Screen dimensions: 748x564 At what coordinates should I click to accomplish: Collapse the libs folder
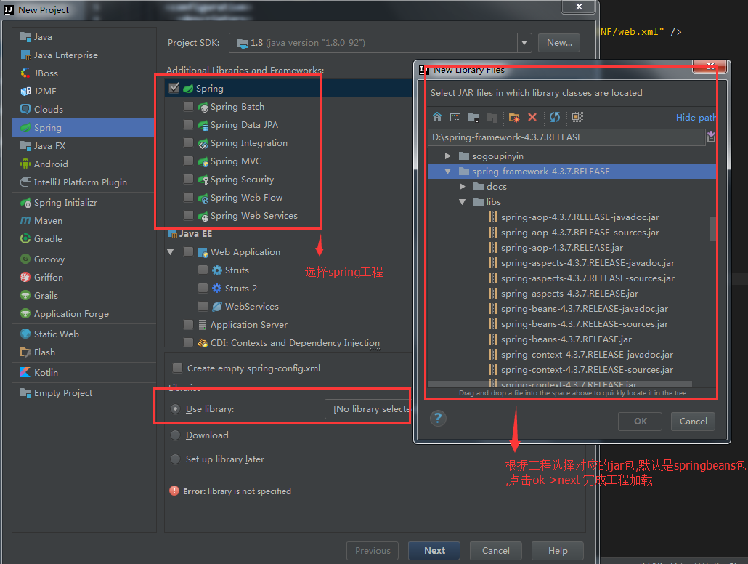coord(463,201)
